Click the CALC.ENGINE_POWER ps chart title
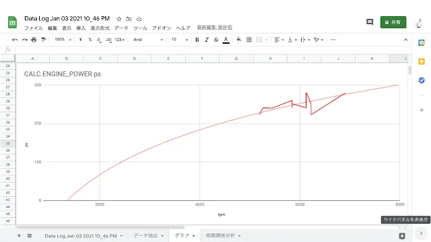Screen dimensions: 431x242 click(63, 74)
